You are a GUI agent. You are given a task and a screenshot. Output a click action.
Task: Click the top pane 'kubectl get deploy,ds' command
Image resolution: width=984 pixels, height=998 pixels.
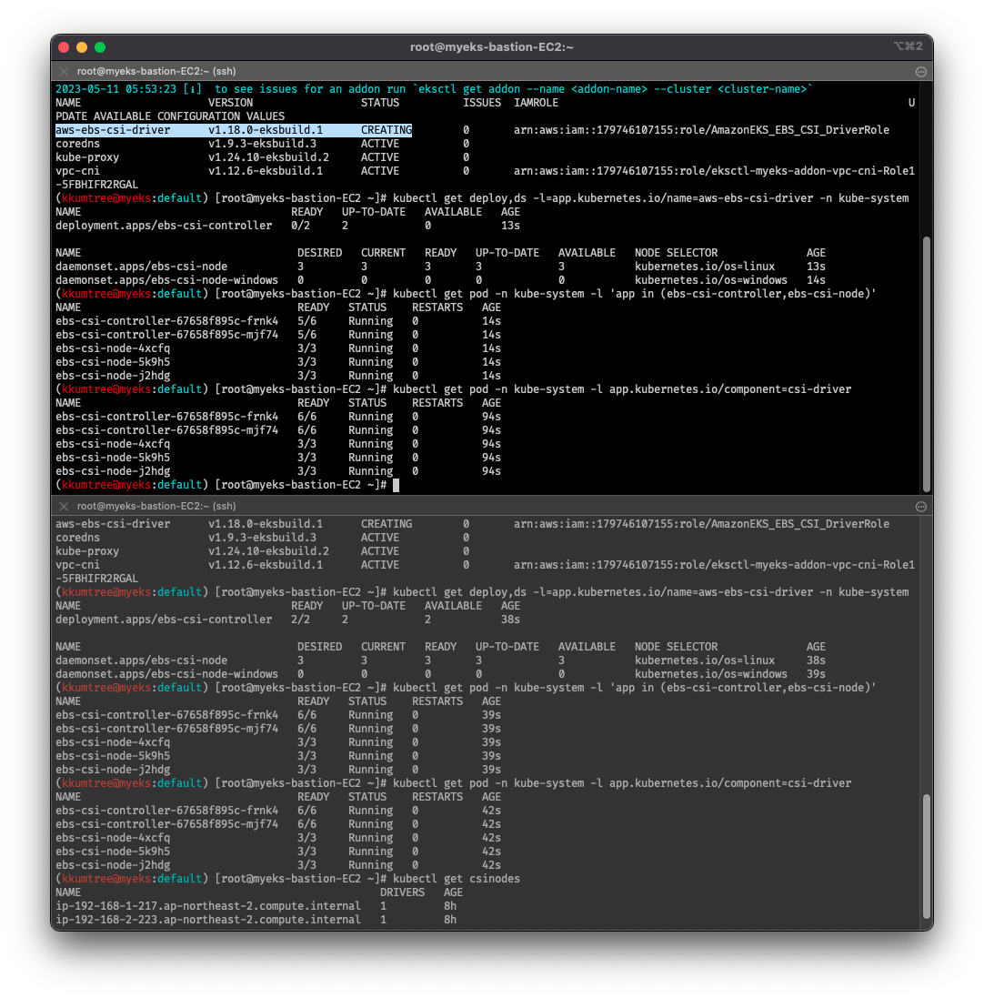coord(650,198)
